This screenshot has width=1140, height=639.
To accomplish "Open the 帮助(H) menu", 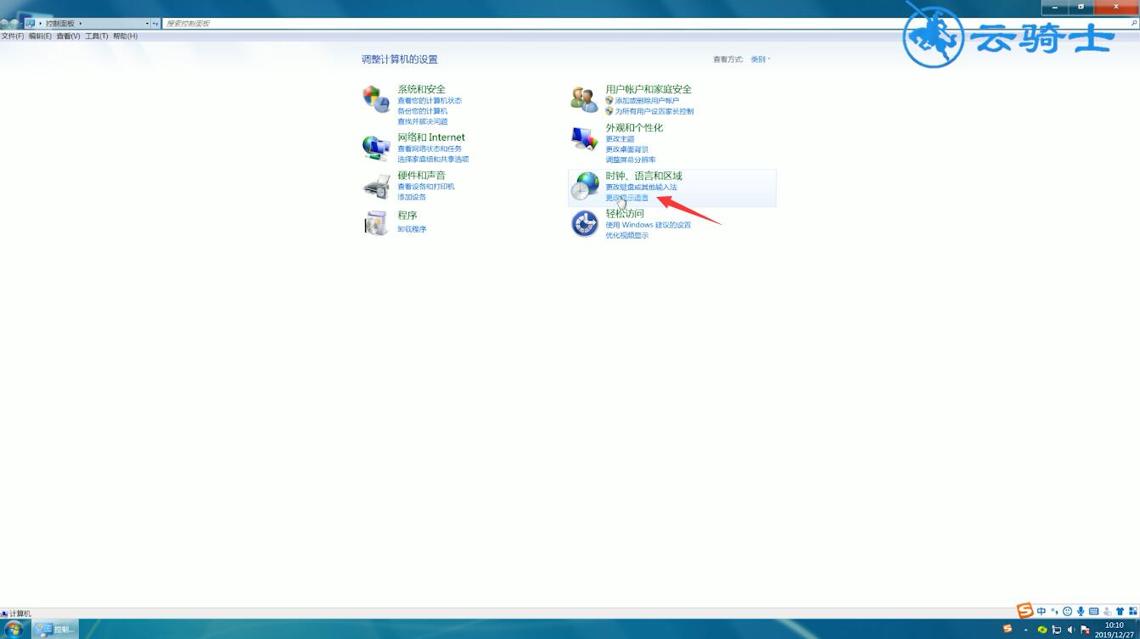I will (125, 36).
